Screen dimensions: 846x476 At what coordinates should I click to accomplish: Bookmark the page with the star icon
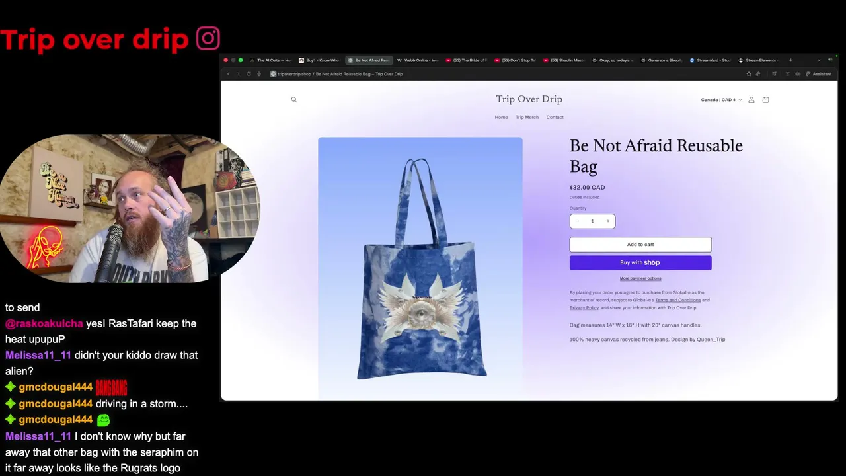(x=749, y=74)
